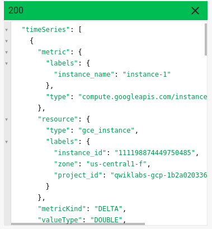Collapse the "timeSeries" array fold arrow
The width and height of the screenshot is (212, 229).
7,30
